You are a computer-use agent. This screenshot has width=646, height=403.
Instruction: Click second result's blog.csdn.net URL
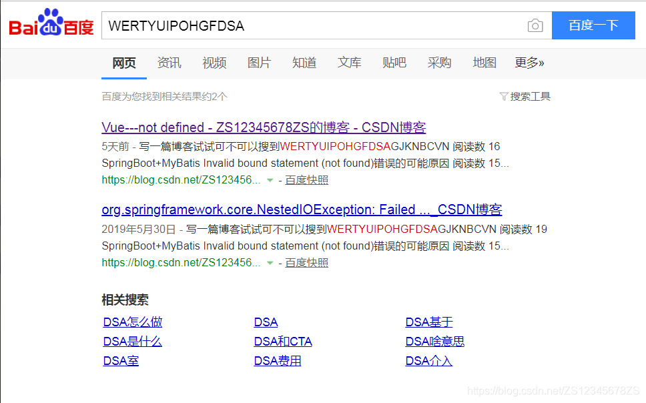point(182,262)
